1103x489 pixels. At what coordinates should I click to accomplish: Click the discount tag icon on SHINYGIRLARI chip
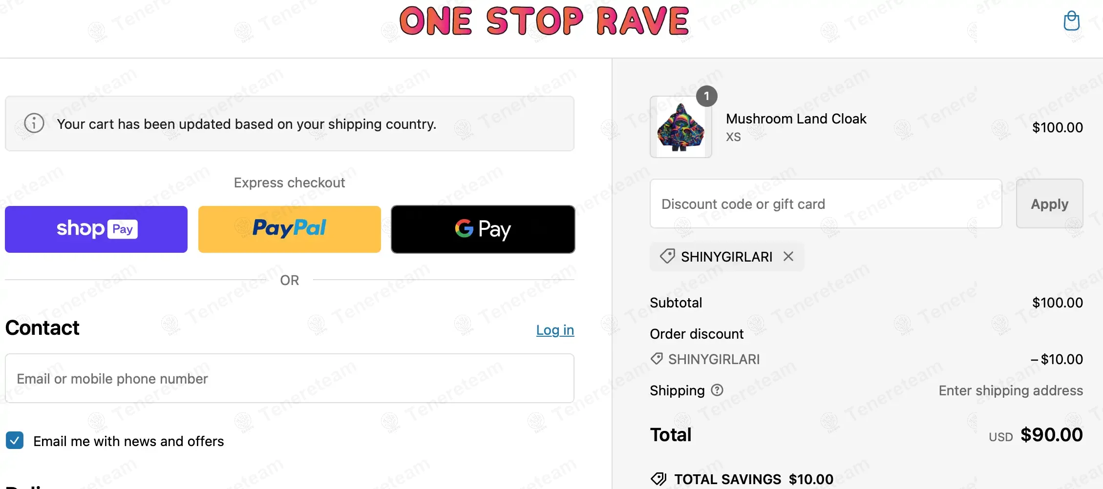[667, 256]
